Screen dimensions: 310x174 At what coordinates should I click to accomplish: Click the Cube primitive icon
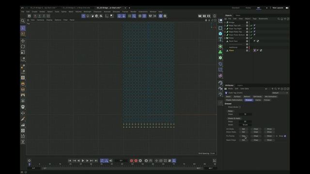(220, 34)
